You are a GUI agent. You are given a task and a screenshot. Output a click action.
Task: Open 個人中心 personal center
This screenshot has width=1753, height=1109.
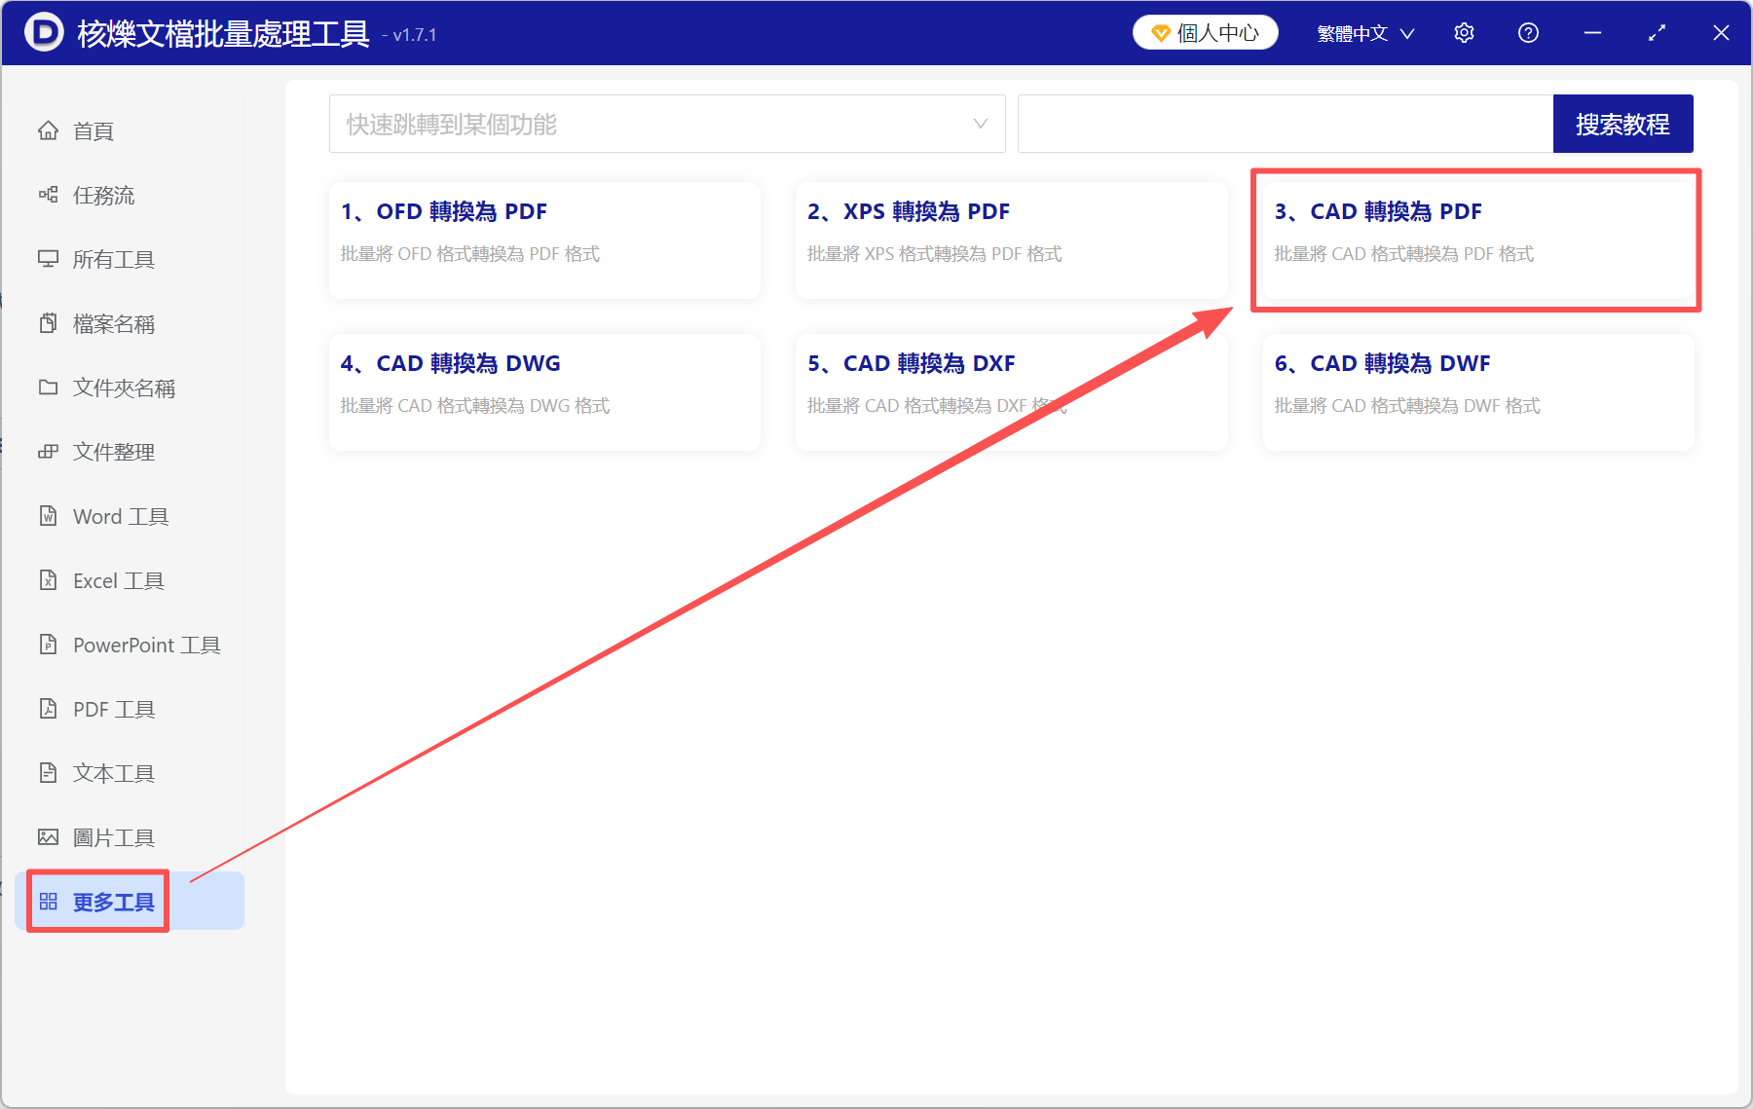pyautogui.click(x=1205, y=32)
